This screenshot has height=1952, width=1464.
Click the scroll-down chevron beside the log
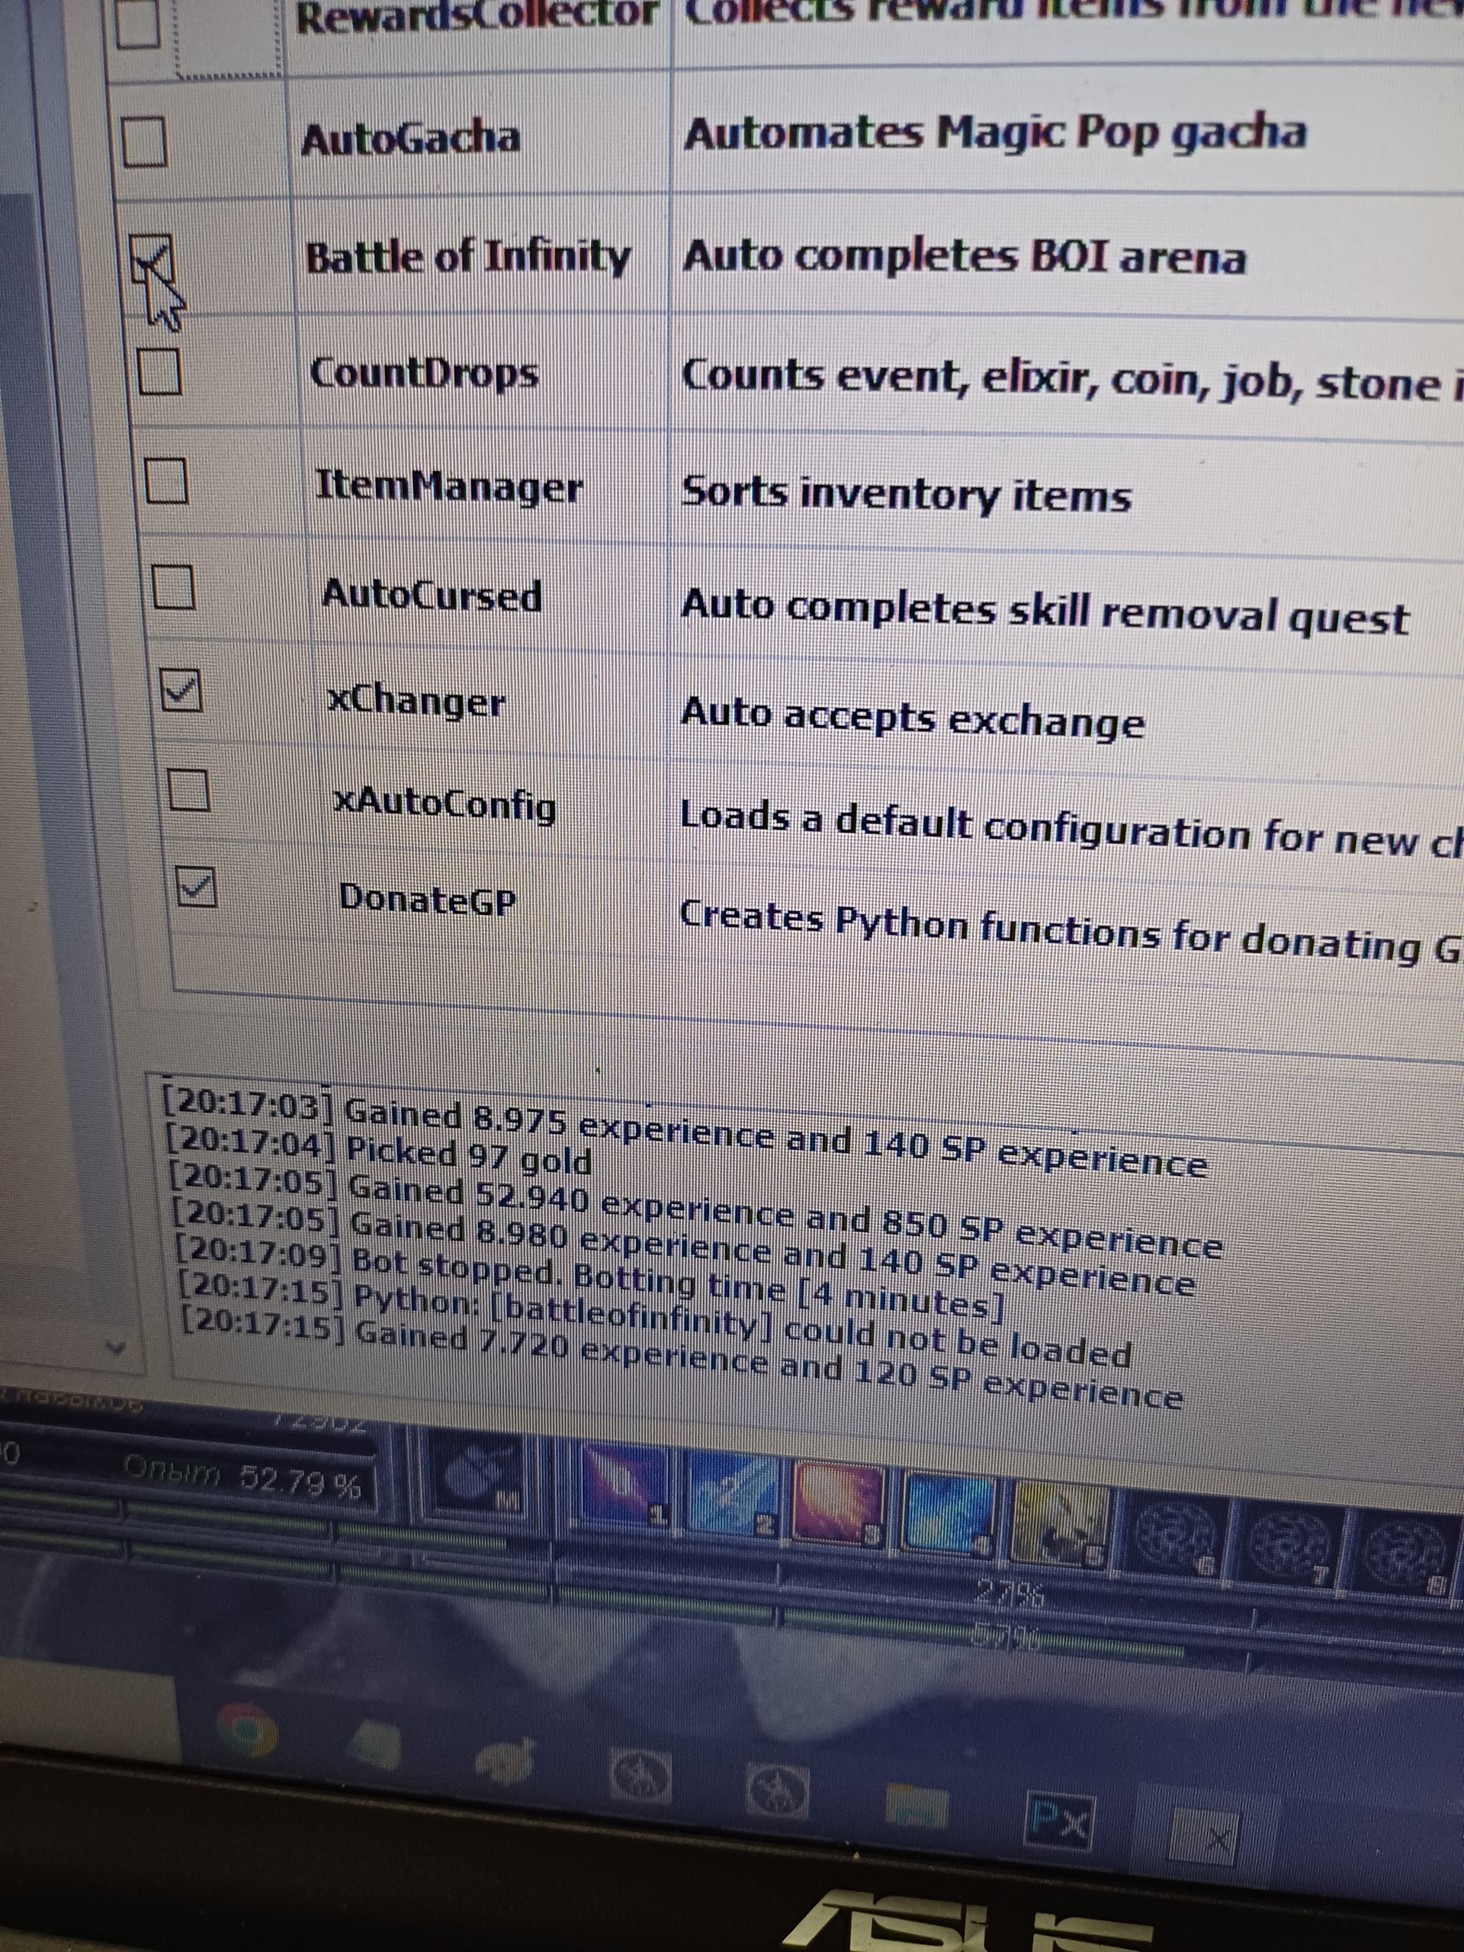pos(116,1347)
